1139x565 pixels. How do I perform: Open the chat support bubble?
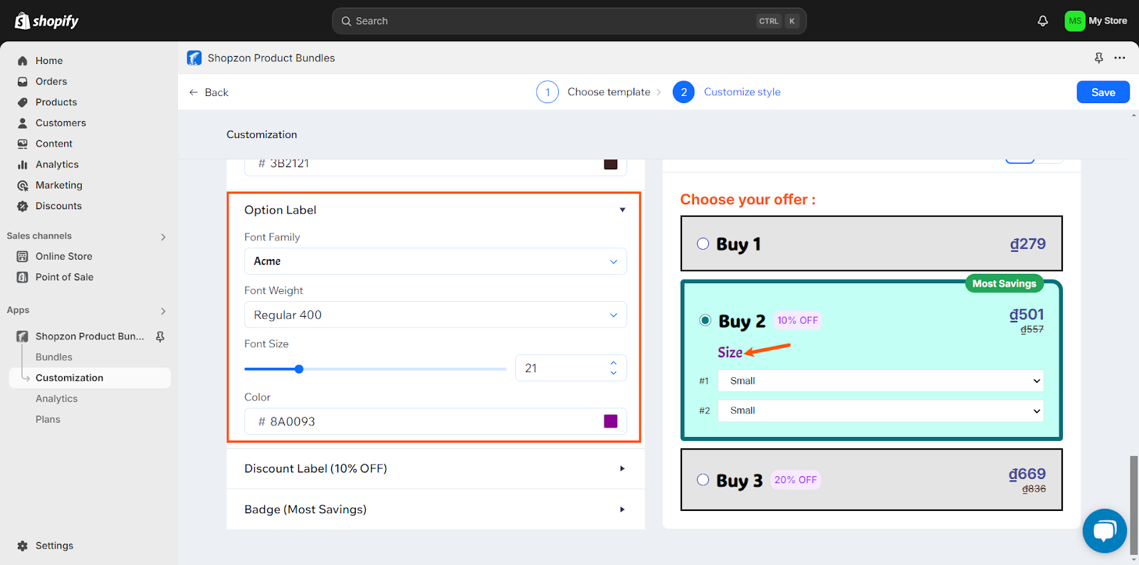click(x=1105, y=531)
